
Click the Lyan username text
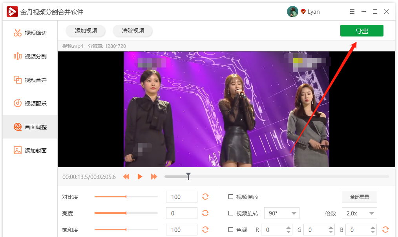[314, 12]
